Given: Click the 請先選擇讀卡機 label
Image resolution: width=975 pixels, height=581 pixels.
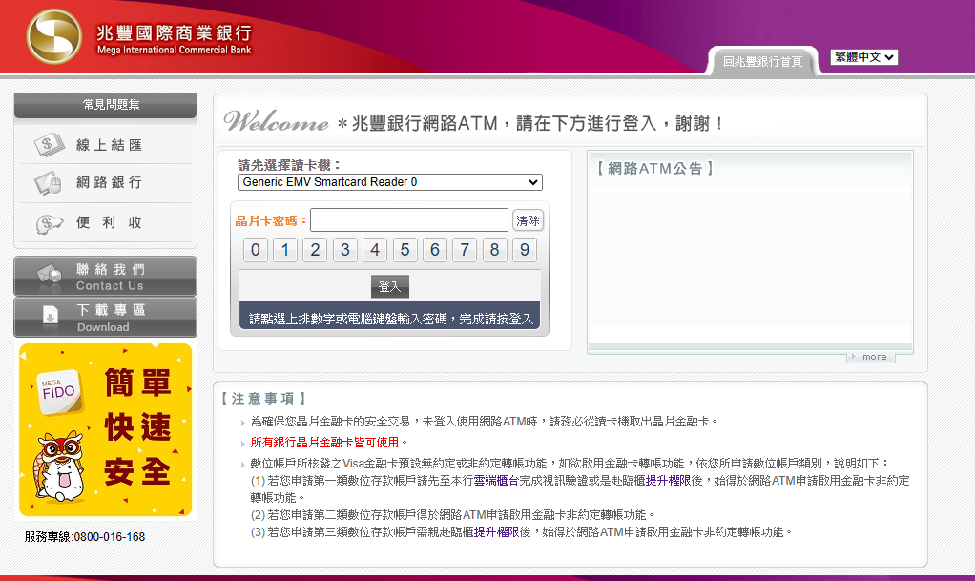Looking at the screenshot, I should (290, 165).
